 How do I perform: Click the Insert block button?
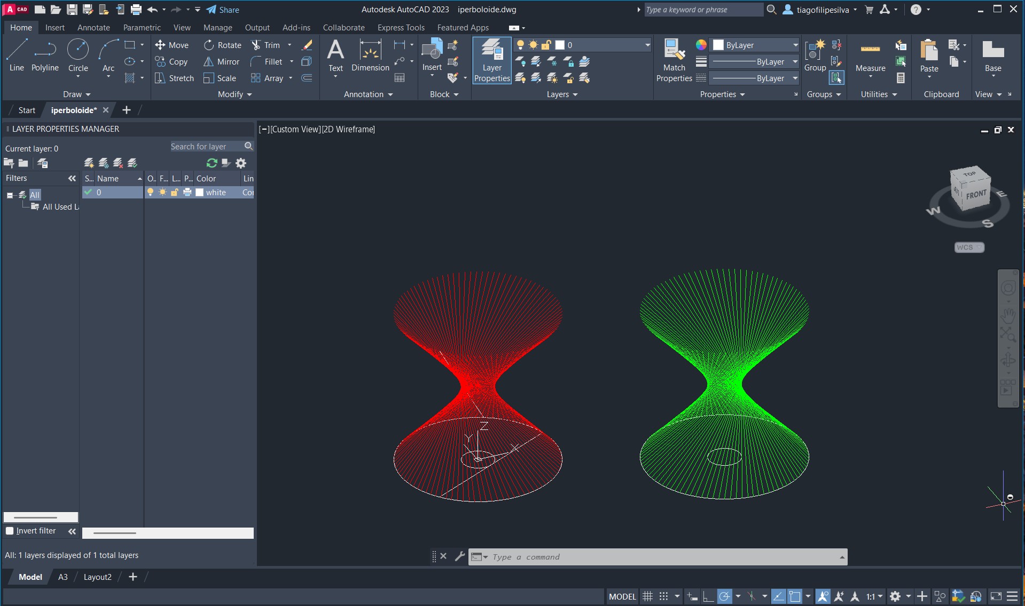tap(432, 55)
